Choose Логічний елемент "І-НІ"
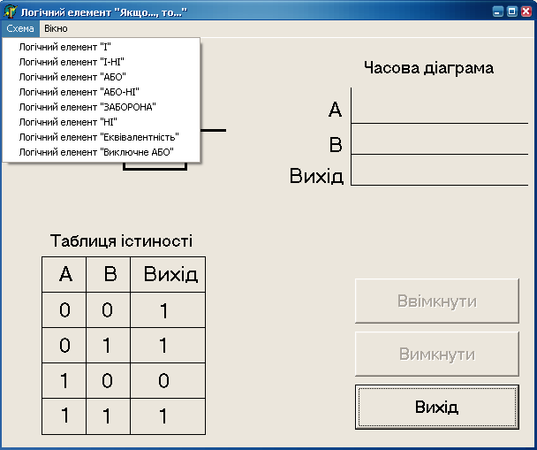Screen dimensions: 537x450 point(101,62)
